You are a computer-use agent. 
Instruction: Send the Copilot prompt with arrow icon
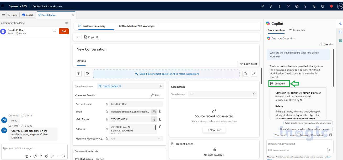pyautogui.click(x=329, y=150)
